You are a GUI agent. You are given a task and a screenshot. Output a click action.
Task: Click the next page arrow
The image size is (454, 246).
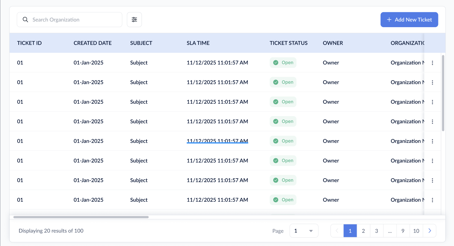click(x=430, y=231)
